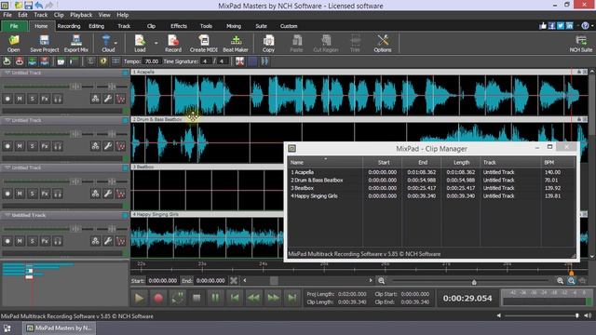Click the Start time input field
The image size is (596, 335).
(x=163, y=281)
